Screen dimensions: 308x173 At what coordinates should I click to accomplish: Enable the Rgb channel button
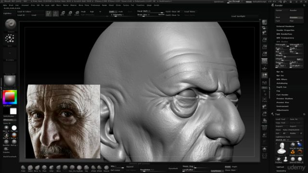[x=92, y=12]
